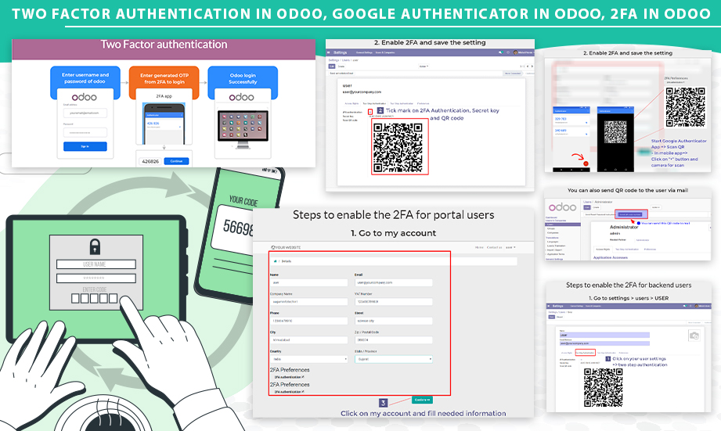Image resolution: width=721 pixels, height=431 pixels.
Task: Toggle the lower 2FA authentication checkbox on the portal form
Action: pyautogui.click(x=303, y=391)
